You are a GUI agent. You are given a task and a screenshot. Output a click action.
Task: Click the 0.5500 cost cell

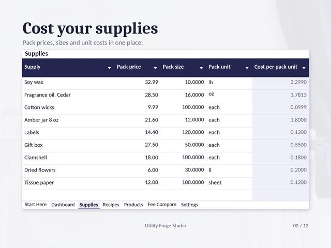pyautogui.click(x=280, y=145)
